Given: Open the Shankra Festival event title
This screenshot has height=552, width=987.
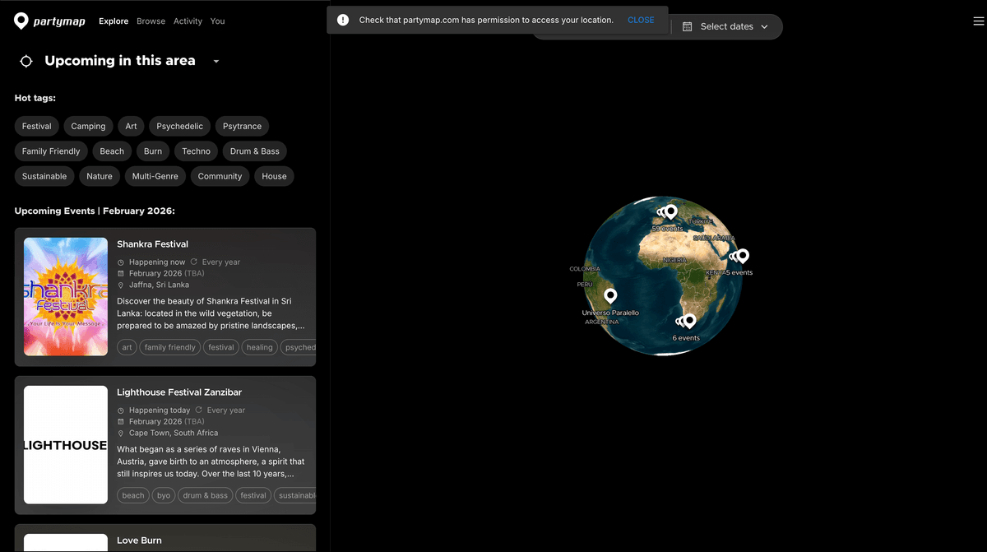Looking at the screenshot, I should click(x=152, y=244).
